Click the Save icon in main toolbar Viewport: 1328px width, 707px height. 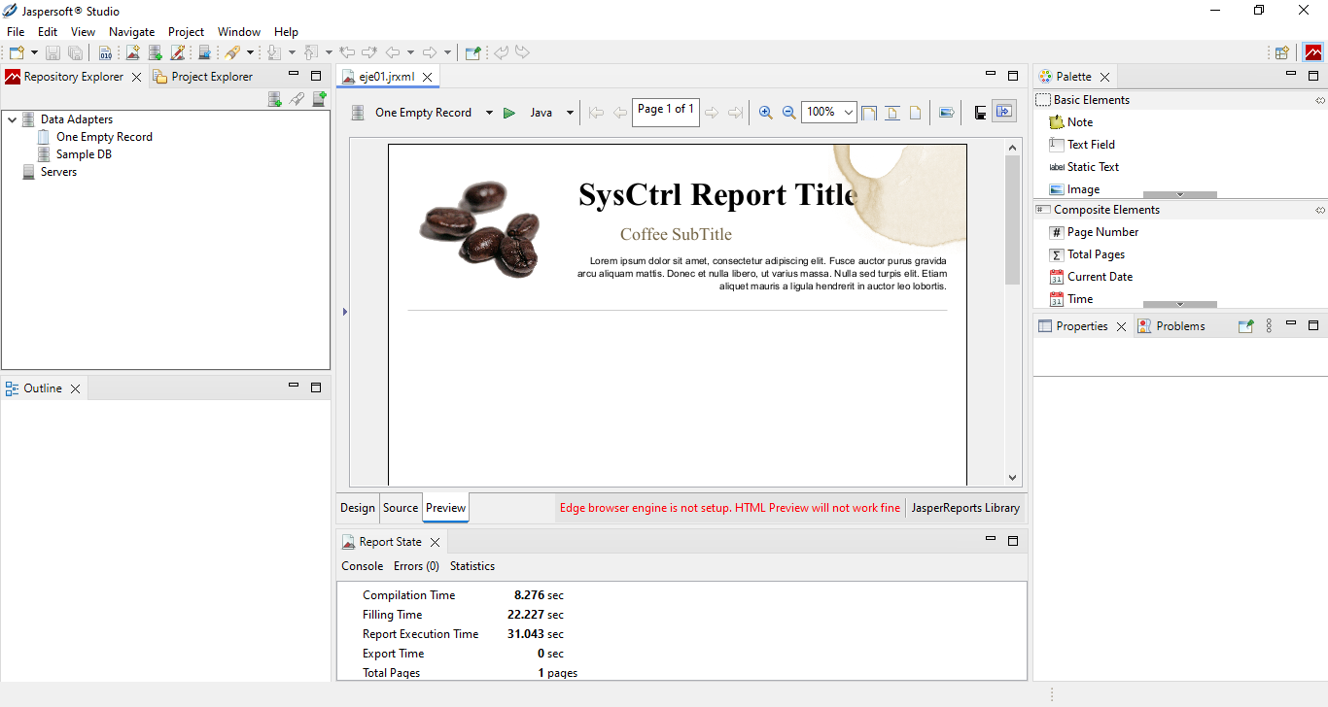53,52
